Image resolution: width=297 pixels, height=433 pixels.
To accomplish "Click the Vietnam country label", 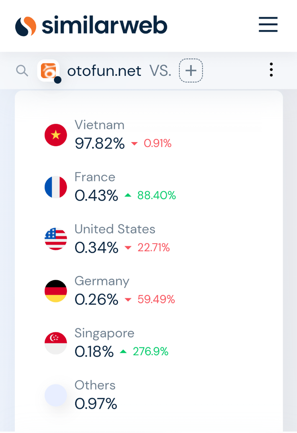I will [100, 125].
